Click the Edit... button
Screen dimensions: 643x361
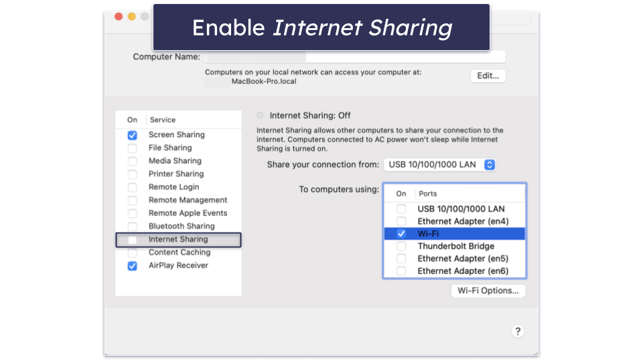point(488,76)
